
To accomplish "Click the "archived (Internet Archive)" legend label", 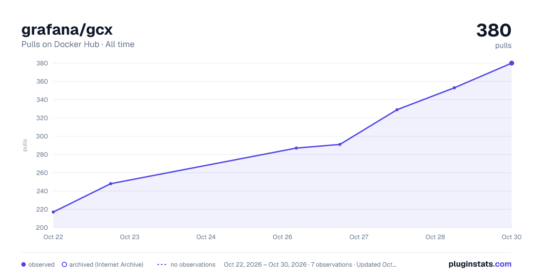I will click(106, 264).
